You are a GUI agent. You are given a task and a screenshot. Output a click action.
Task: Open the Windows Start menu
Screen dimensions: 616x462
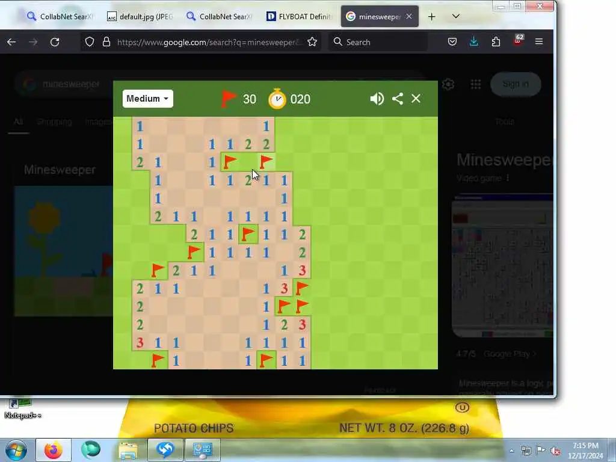[x=16, y=450]
